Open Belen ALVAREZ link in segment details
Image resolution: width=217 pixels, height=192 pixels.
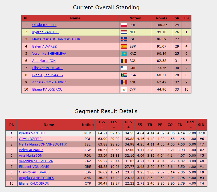[31, 150]
